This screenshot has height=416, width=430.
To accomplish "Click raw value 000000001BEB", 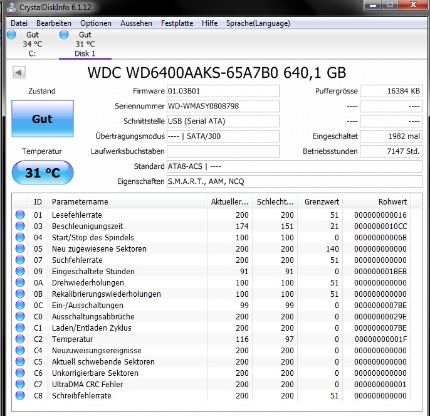I will 380,271.
